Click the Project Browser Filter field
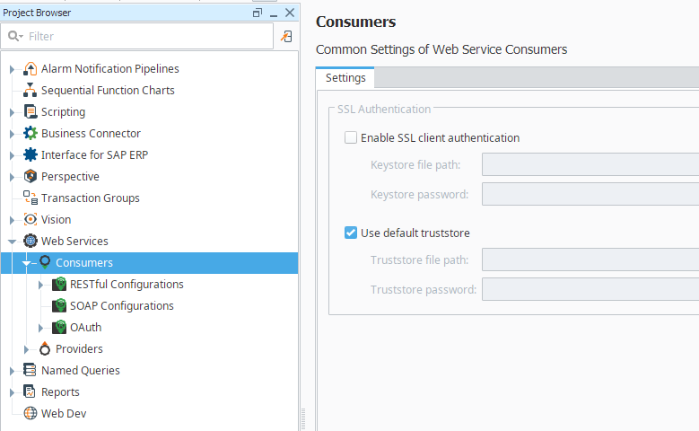The width and height of the screenshot is (699, 431). (x=144, y=37)
